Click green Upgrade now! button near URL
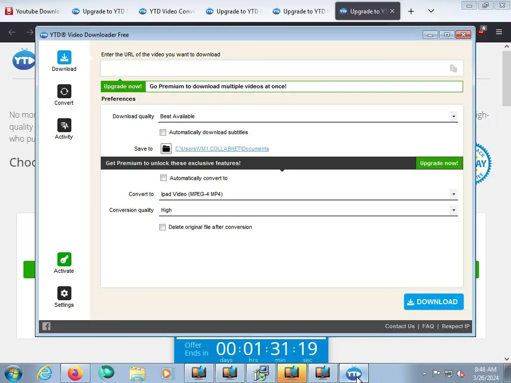Viewport: 511px width, 383px height. 123,86
